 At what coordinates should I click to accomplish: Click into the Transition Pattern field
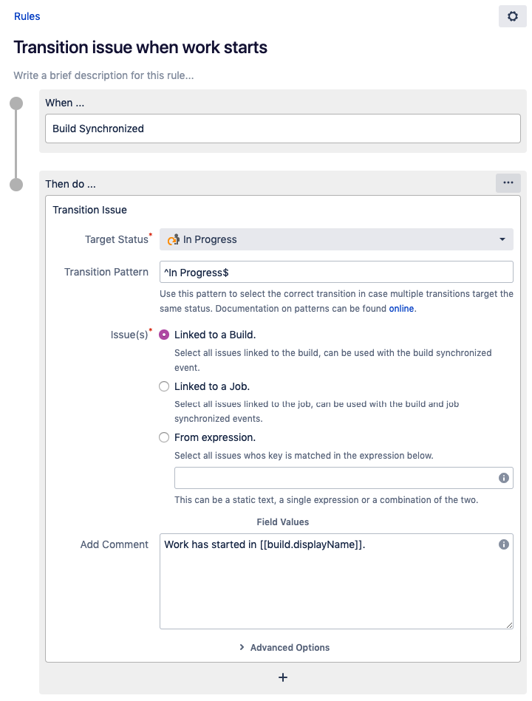click(x=336, y=272)
